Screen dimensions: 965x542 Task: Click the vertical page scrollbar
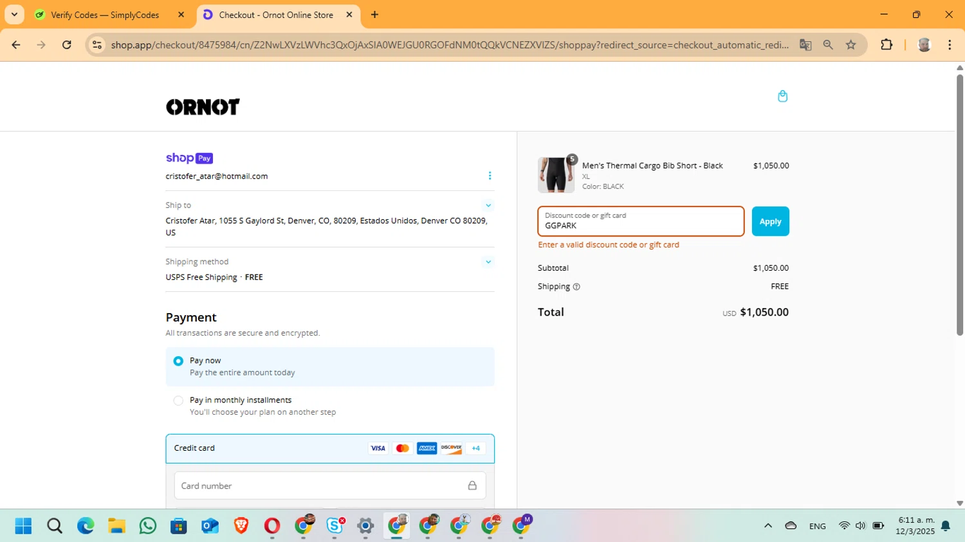pyautogui.click(x=960, y=204)
